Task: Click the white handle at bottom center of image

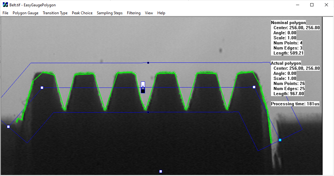Action: pos(161,172)
